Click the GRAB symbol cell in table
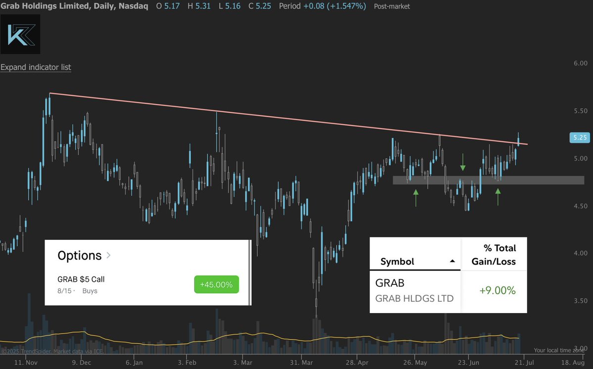 (x=390, y=283)
